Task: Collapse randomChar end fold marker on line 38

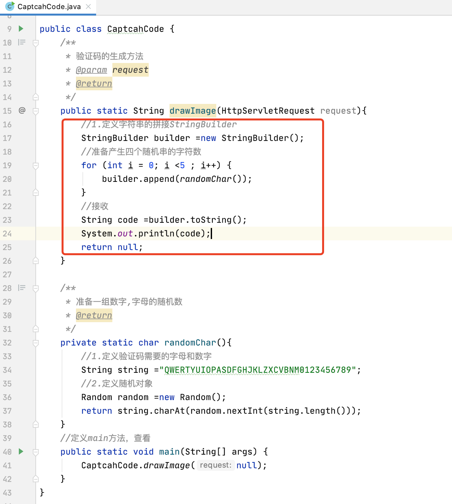Action: pyautogui.click(x=36, y=424)
